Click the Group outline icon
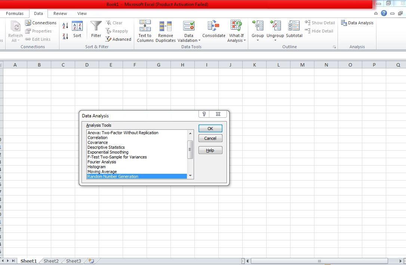Viewport: 406px width, 265px height. [x=258, y=26]
